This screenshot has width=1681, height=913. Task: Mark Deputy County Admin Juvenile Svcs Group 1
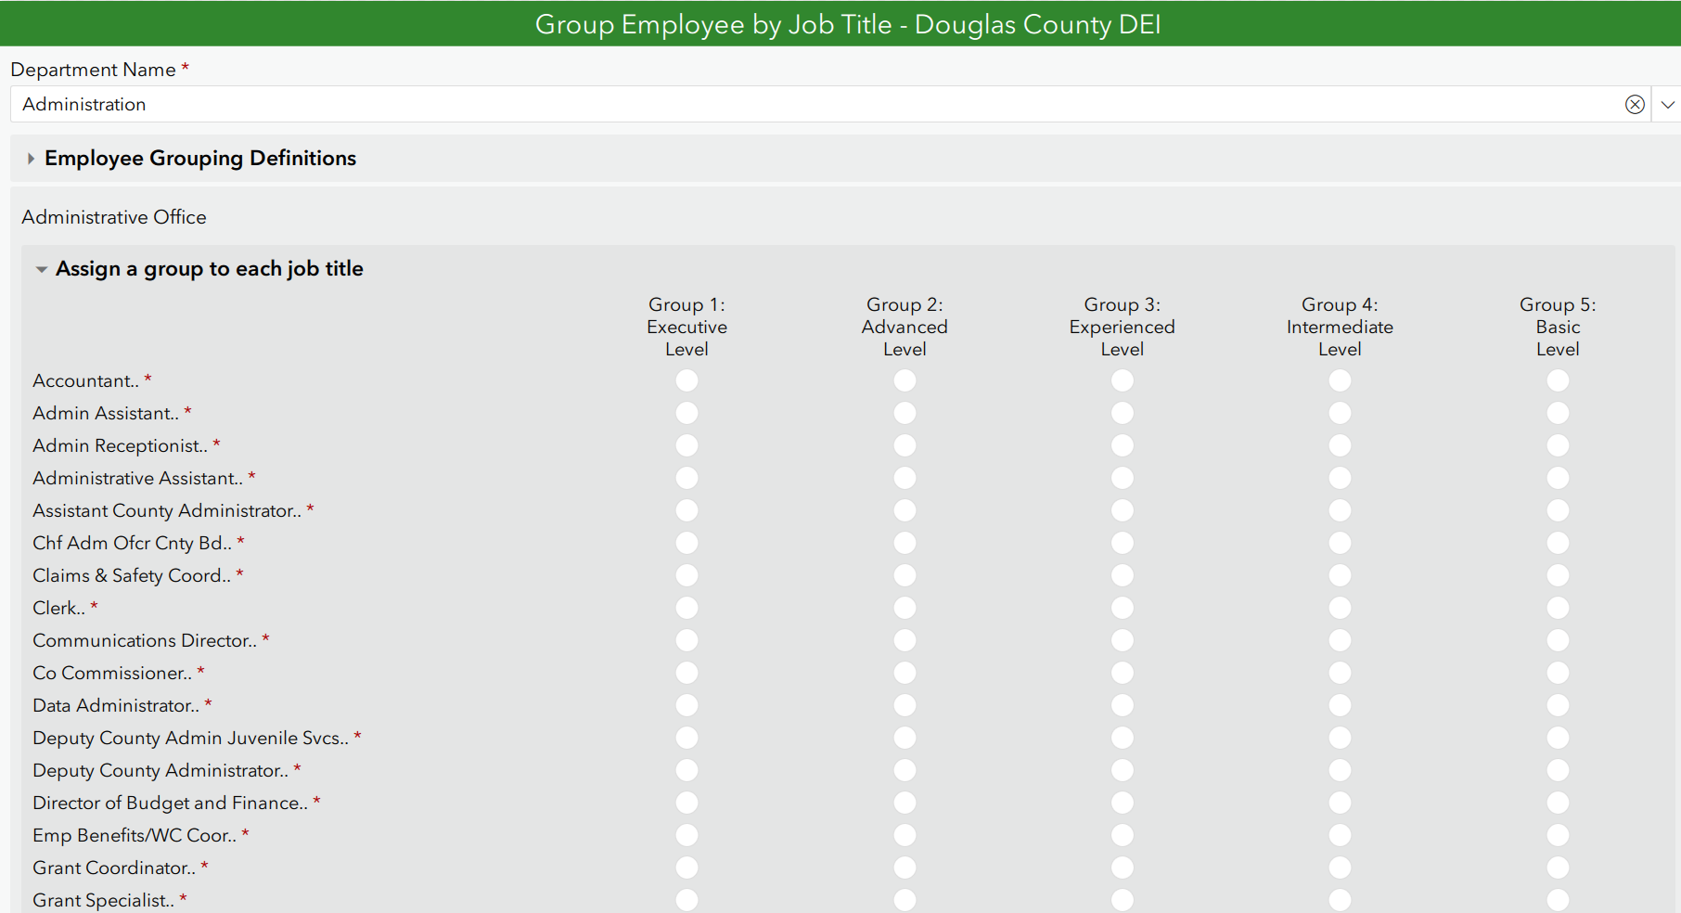(x=687, y=738)
